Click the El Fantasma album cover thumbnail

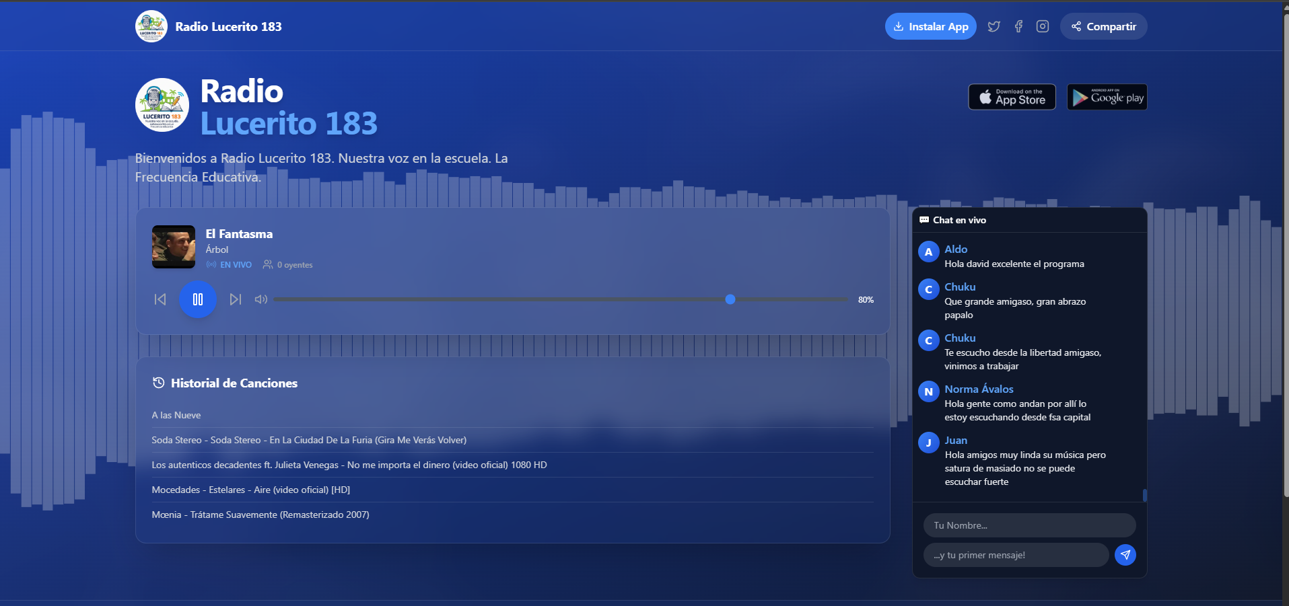pyautogui.click(x=174, y=247)
